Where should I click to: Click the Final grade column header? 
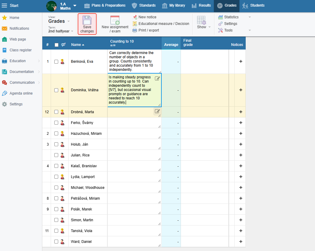coord(188,43)
